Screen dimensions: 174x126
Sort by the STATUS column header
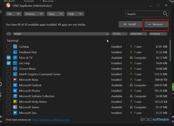pyautogui.click(x=119, y=34)
